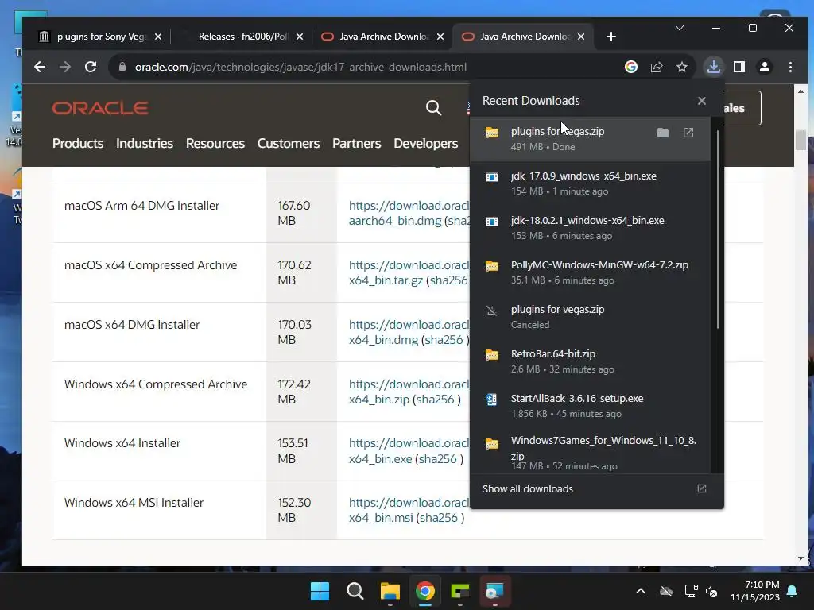Click the forward navigation arrow

coord(65,67)
